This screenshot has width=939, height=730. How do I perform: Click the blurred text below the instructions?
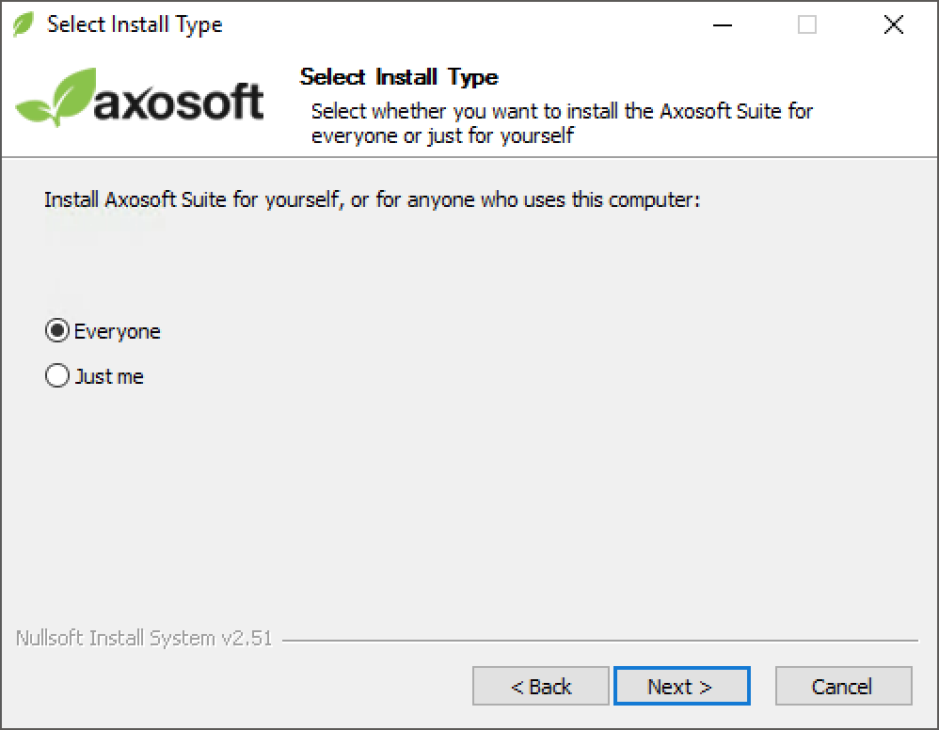pyautogui.click(x=103, y=224)
